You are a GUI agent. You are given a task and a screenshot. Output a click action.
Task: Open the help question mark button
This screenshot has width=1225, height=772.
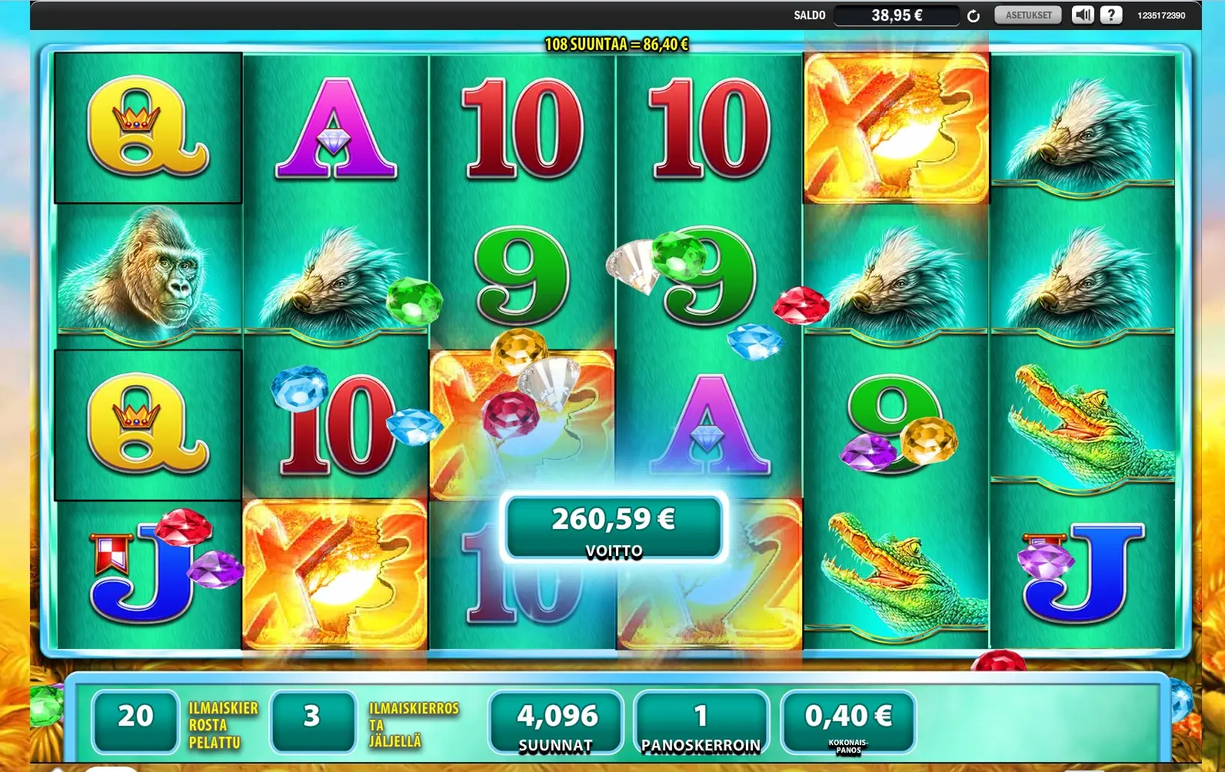click(1111, 15)
